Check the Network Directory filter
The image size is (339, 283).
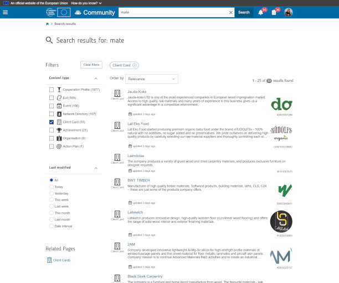(x=52, y=114)
